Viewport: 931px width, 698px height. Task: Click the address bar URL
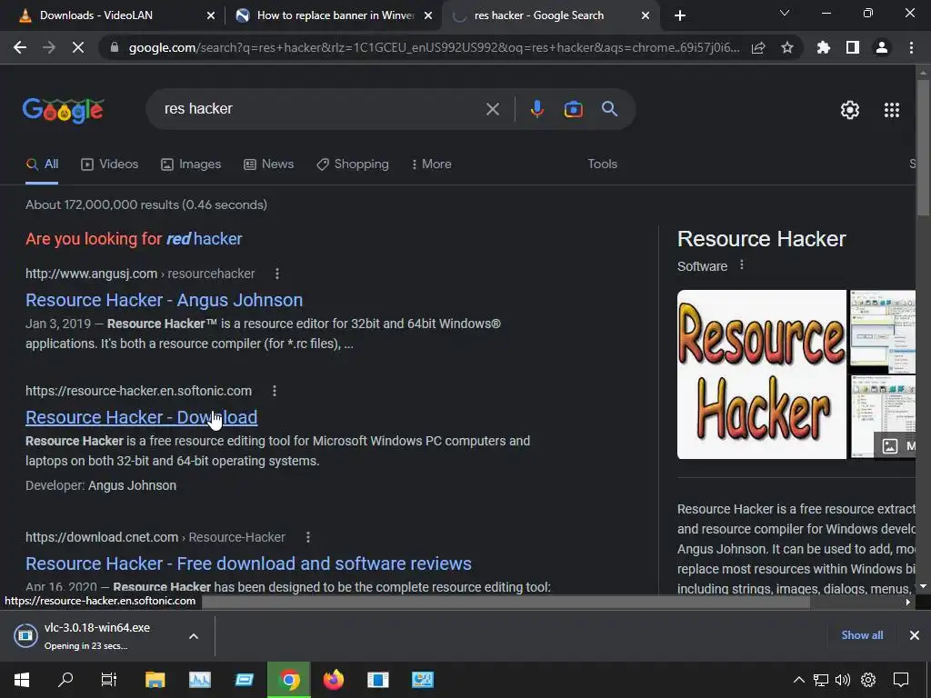point(434,47)
